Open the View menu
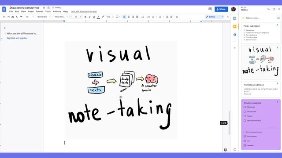Image resolution: width=282 pixels, height=158 pixels. tap(23, 11)
